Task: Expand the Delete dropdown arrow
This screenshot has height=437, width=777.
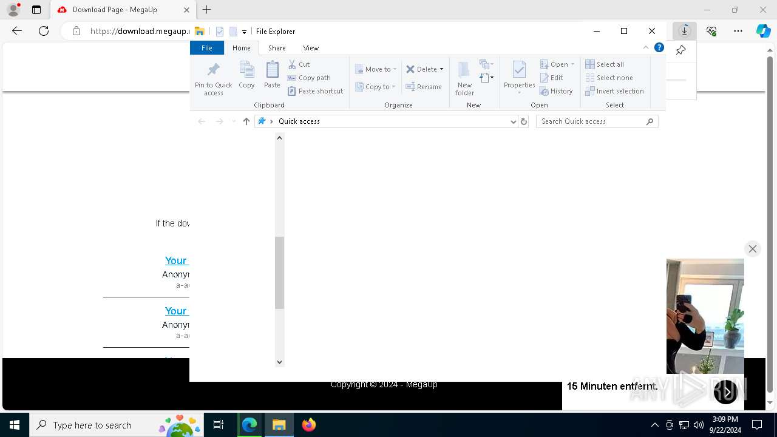Action: (441, 69)
